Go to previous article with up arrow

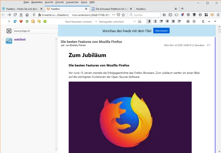point(209,21)
